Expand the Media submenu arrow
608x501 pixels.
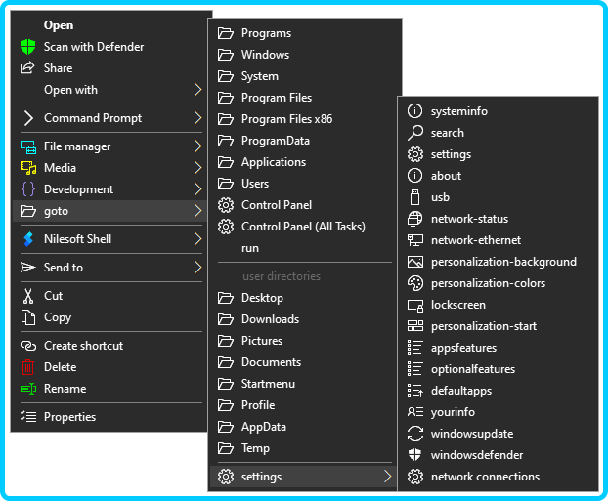[198, 168]
